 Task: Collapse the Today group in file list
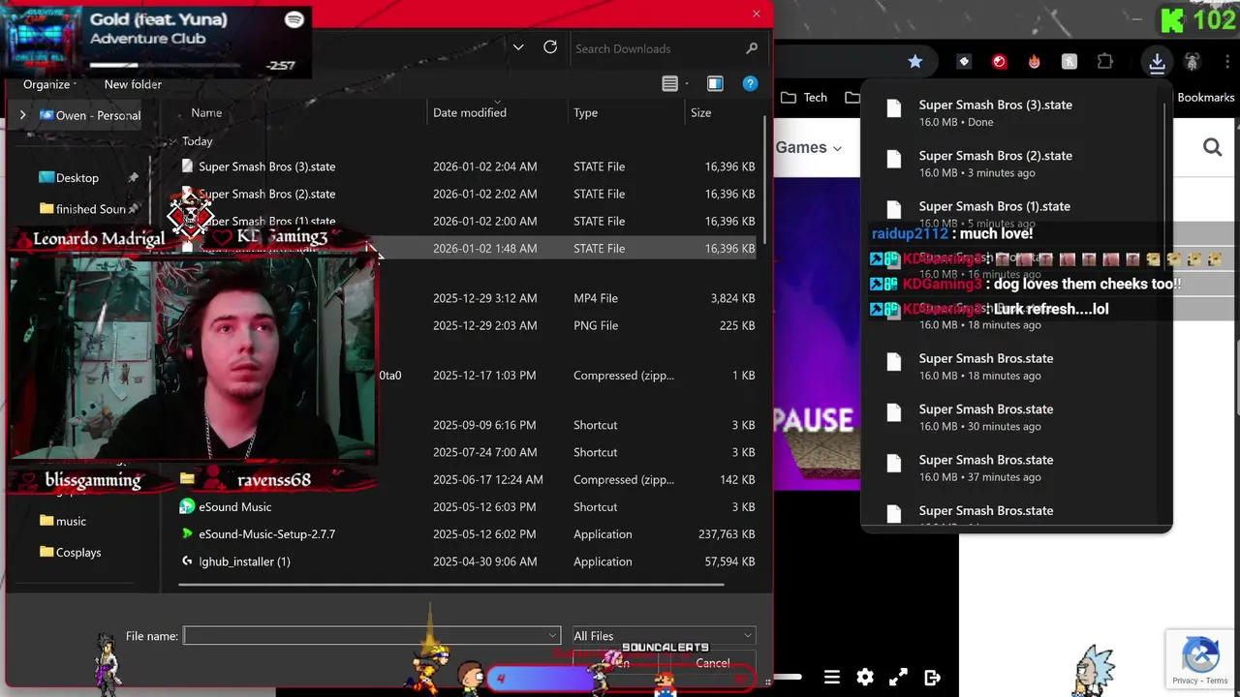point(173,141)
